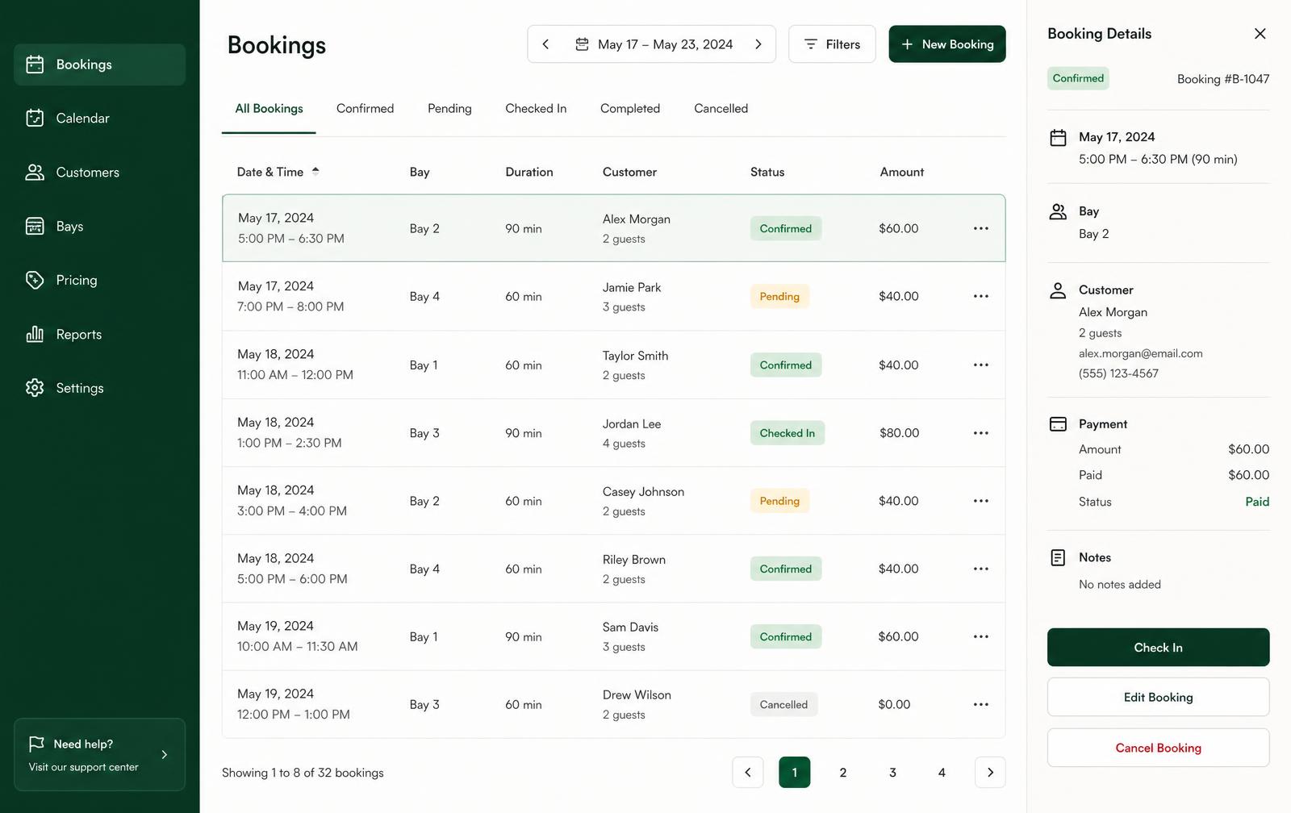Close the Booking Details panel
This screenshot has height=813, width=1291.
point(1260,33)
